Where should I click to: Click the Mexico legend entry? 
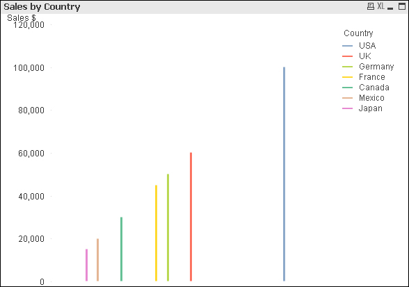coord(371,98)
